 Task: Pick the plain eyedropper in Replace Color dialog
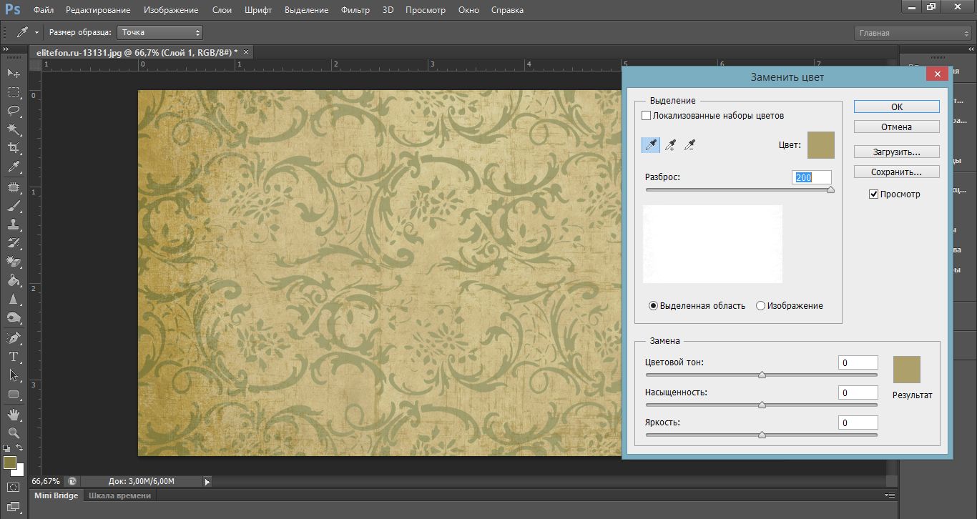coord(651,145)
